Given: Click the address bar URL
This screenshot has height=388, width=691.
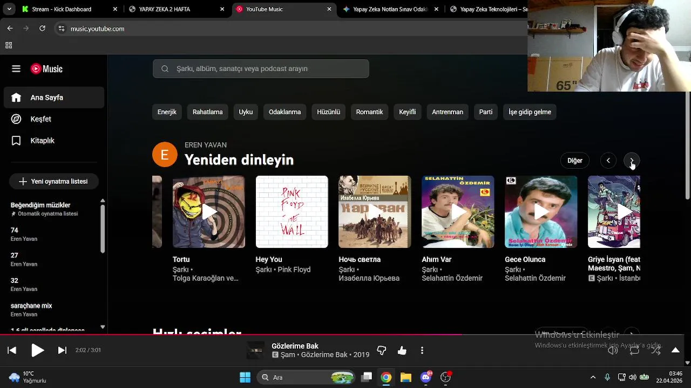Looking at the screenshot, I should [x=97, y=29].
